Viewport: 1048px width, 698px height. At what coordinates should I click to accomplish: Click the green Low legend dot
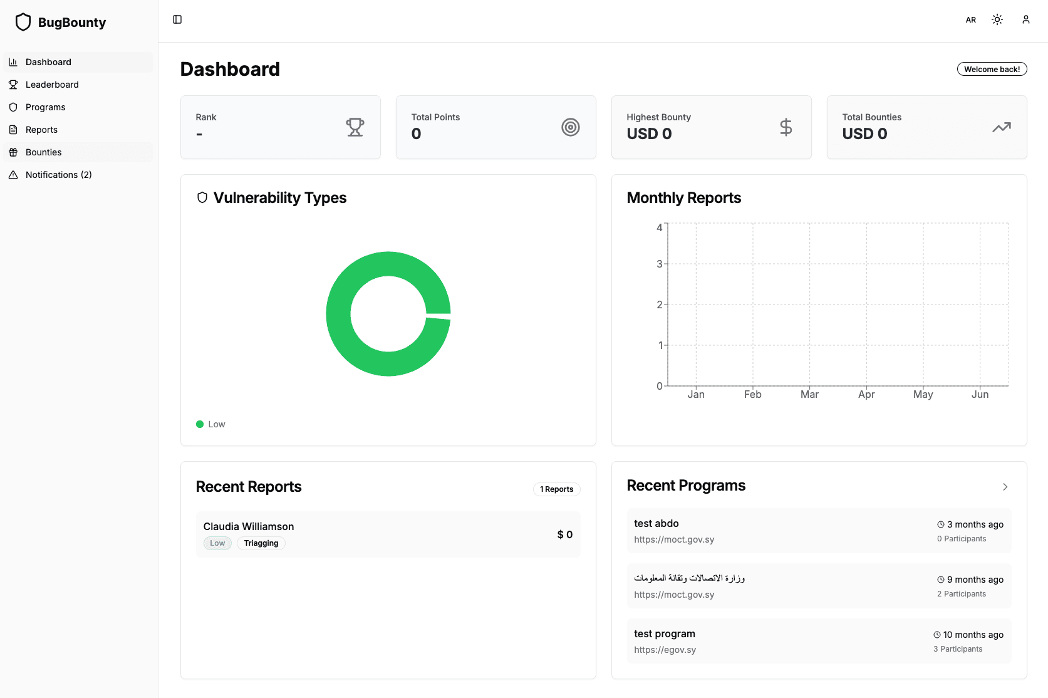200,424
